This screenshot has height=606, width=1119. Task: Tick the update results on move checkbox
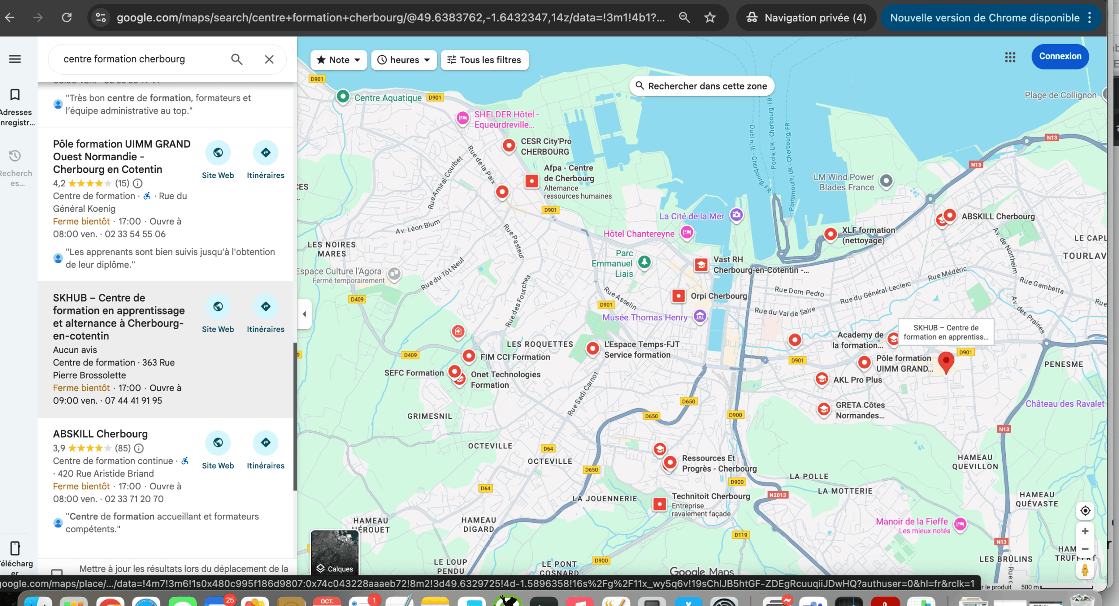(x=57, y=572)
